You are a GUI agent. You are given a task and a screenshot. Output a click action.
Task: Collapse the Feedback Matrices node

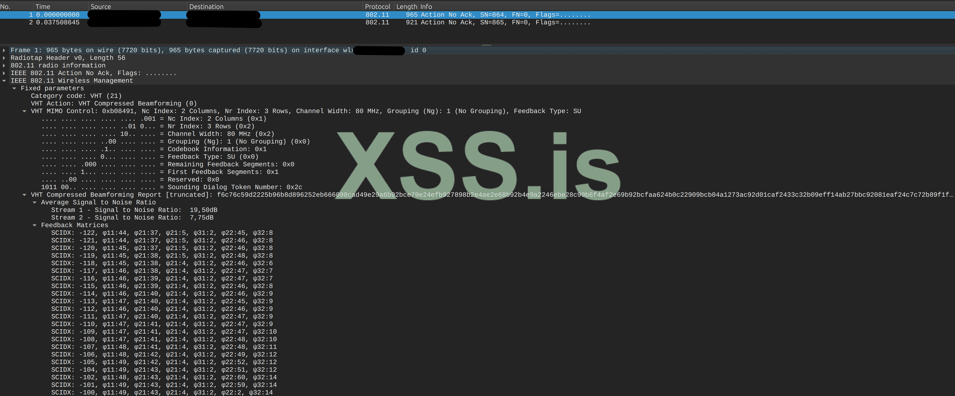pyautogui.click(x=35, y=225)
